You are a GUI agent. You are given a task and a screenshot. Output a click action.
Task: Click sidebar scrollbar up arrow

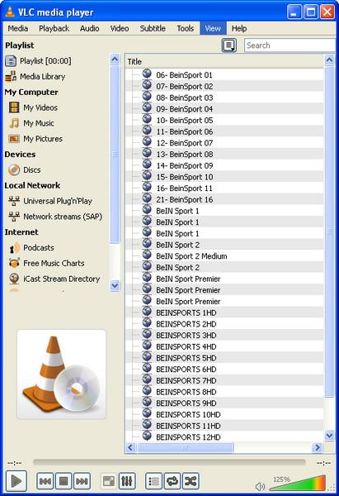point(115,60)
